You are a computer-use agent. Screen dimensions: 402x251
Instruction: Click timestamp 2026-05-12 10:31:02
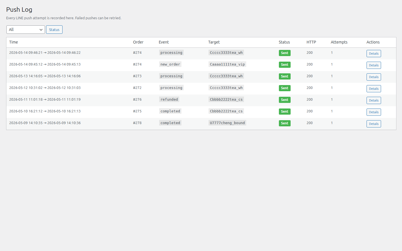26,88
